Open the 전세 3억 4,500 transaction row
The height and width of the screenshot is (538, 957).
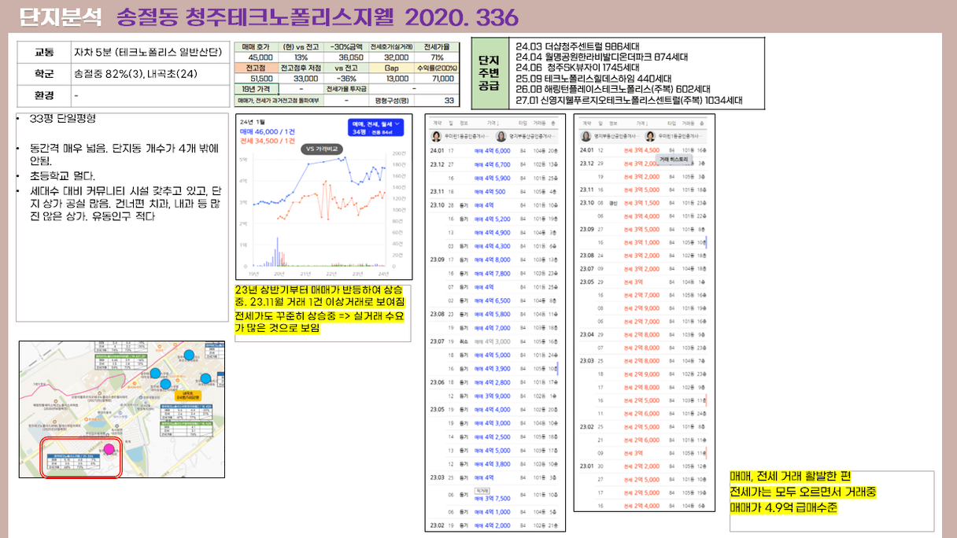[643, 150]
